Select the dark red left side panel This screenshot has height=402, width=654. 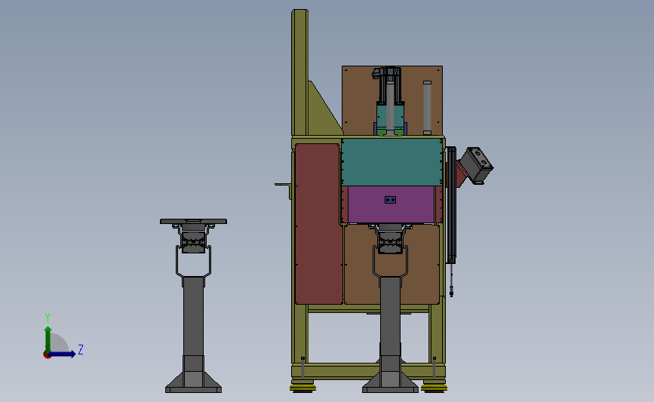tap(318, 224)
